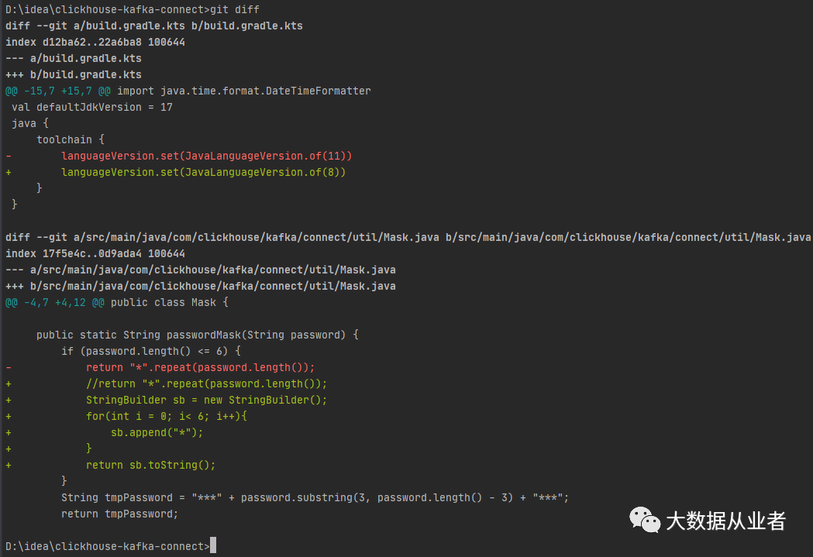Click the WeChat logo icon in watermark
Image resolution: width=813 pixels, height=557 pixels.
click(645, 520)
